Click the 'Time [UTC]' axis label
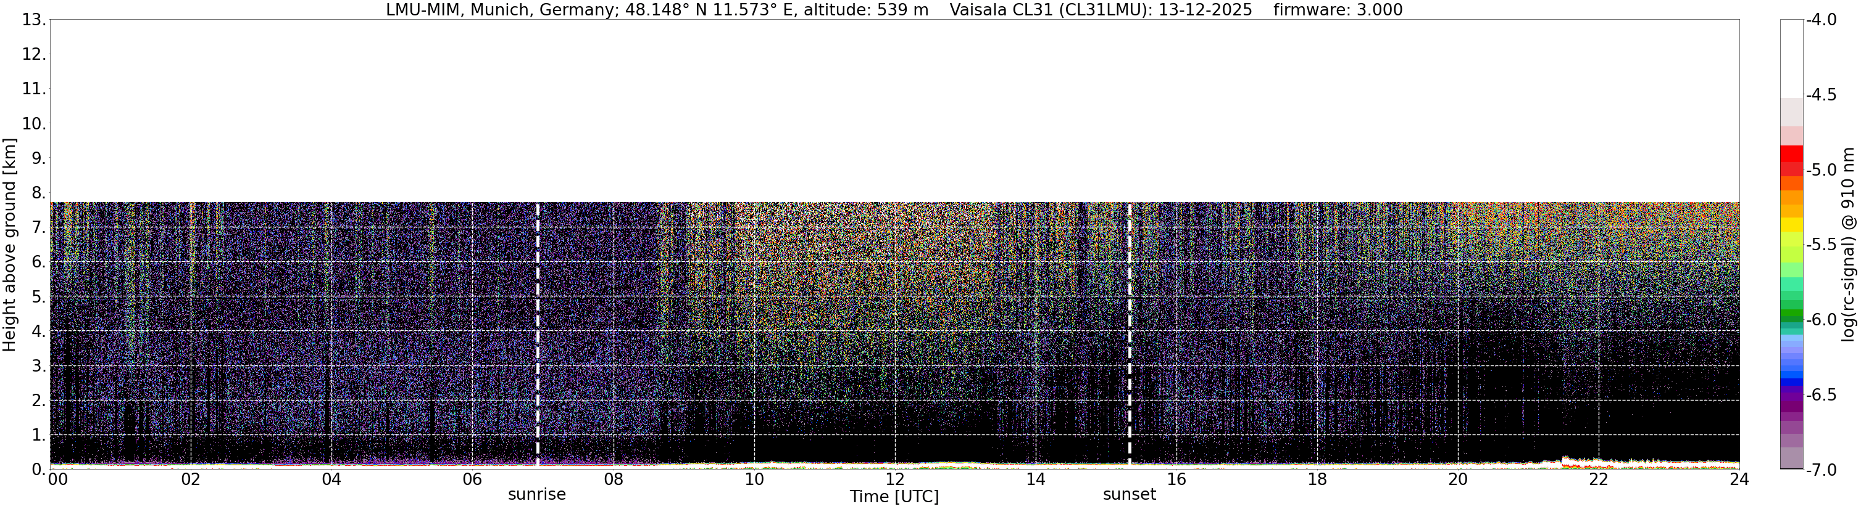Image resolution: width=1861 pixels, height=509 pixels. pyautogui.click(x=894, y=497)
